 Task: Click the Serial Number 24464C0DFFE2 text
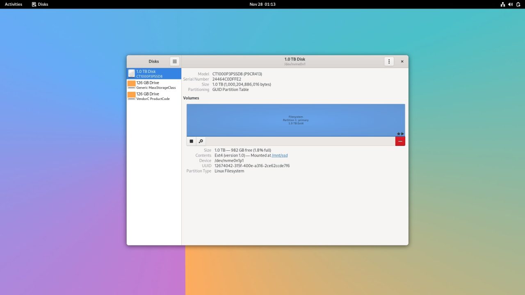point(227,79)
